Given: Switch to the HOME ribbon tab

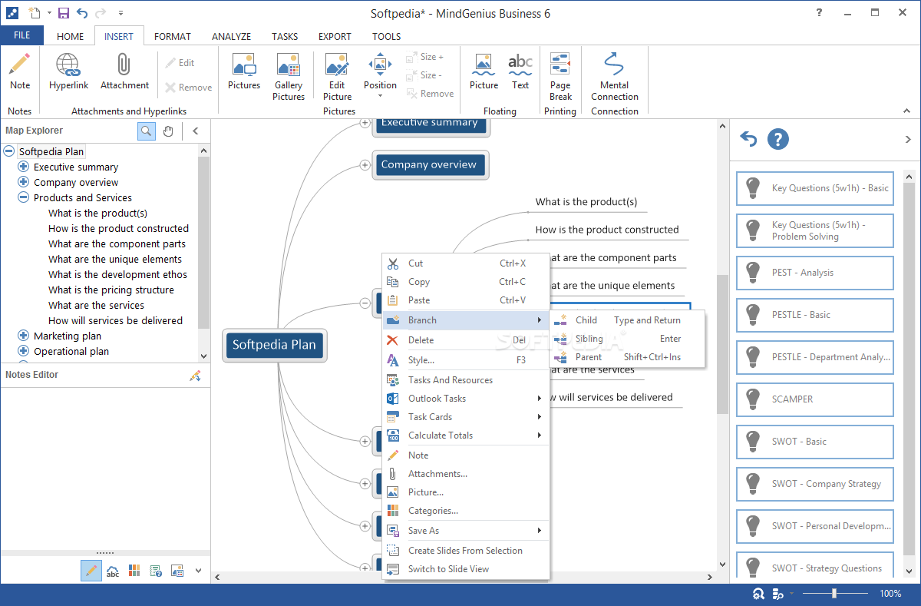Looking at the screenshot, I should pyautogui.click(x=71, y=36).
